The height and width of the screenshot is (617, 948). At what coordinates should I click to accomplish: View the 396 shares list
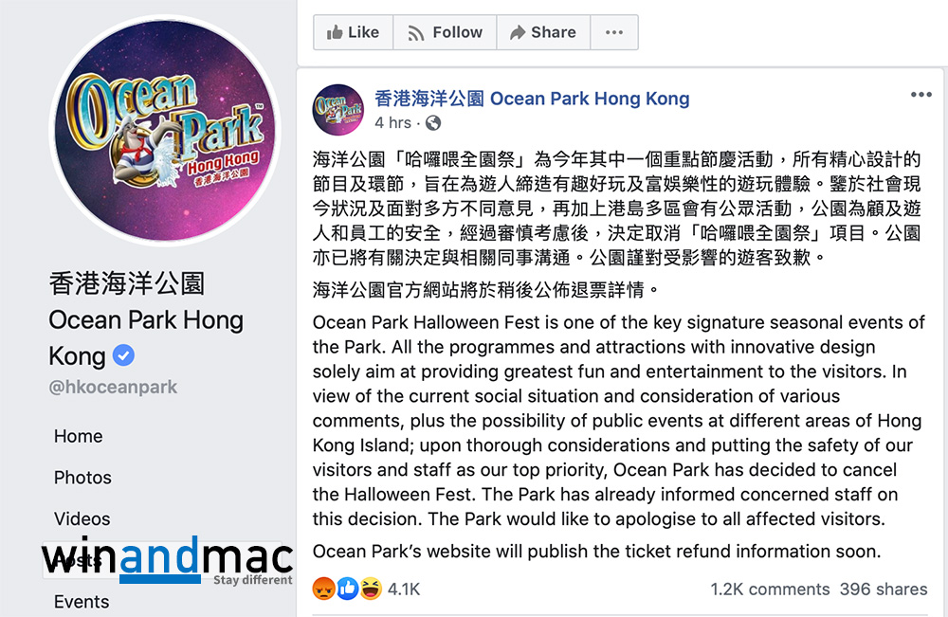884,590
